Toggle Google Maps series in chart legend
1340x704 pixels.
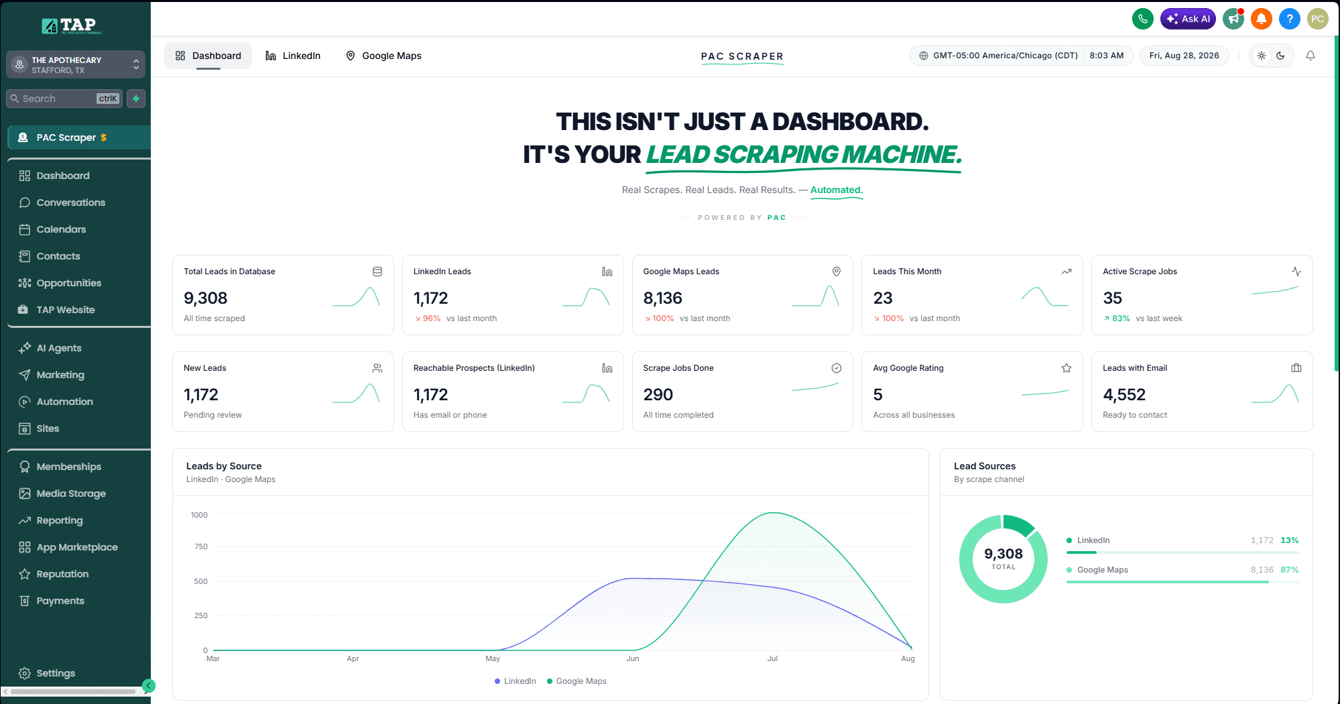coord(576,681)
